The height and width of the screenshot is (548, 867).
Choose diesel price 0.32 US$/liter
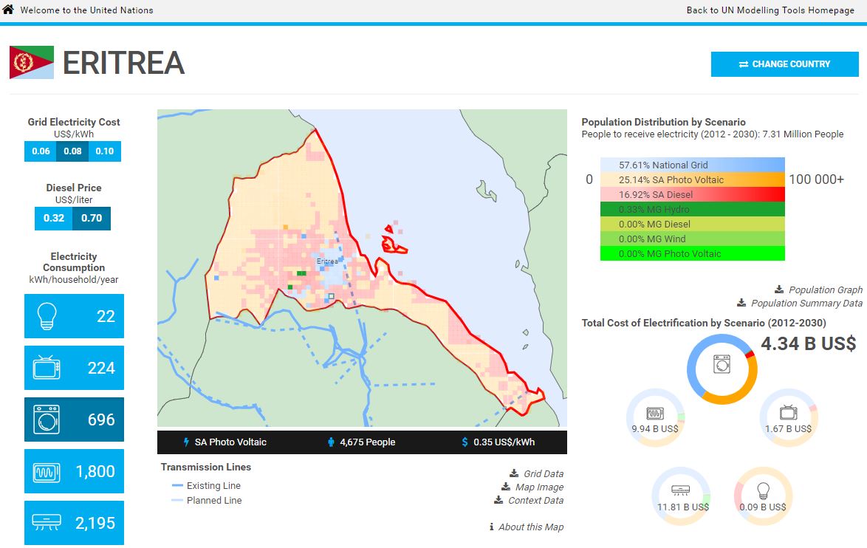click(x=54, y=218)
